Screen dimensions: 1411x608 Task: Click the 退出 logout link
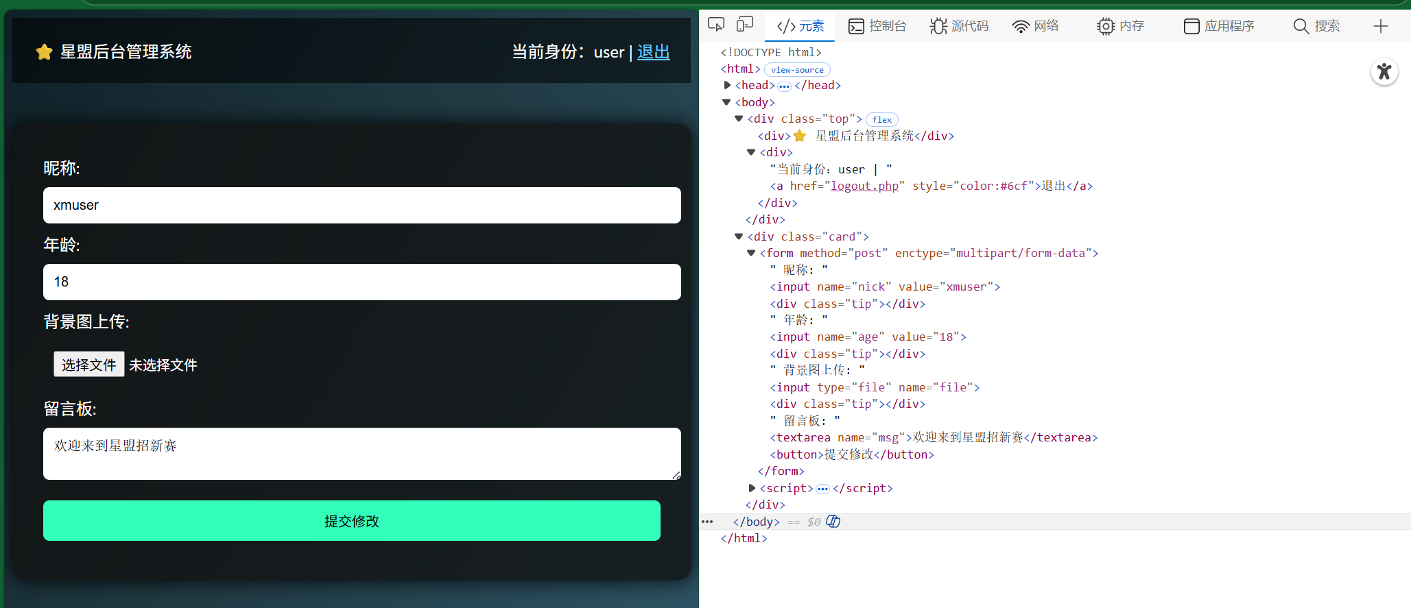click(x=653, y=52)
